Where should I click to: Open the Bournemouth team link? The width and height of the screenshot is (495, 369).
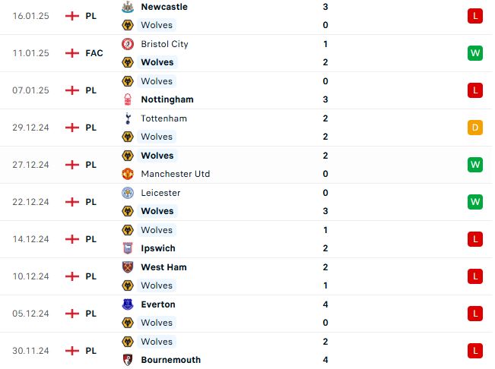pyautogui.click(x=171, y=360)
